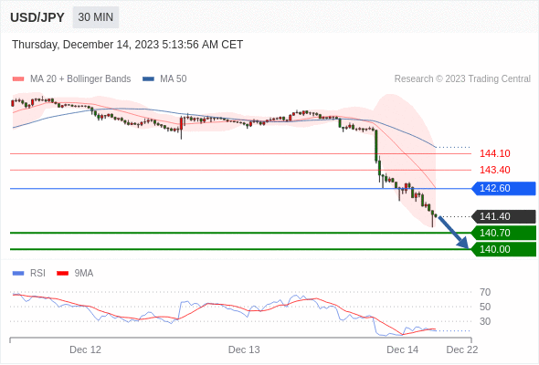
Task: Click the 140.70 support price tag
Action: pos(503,233)
